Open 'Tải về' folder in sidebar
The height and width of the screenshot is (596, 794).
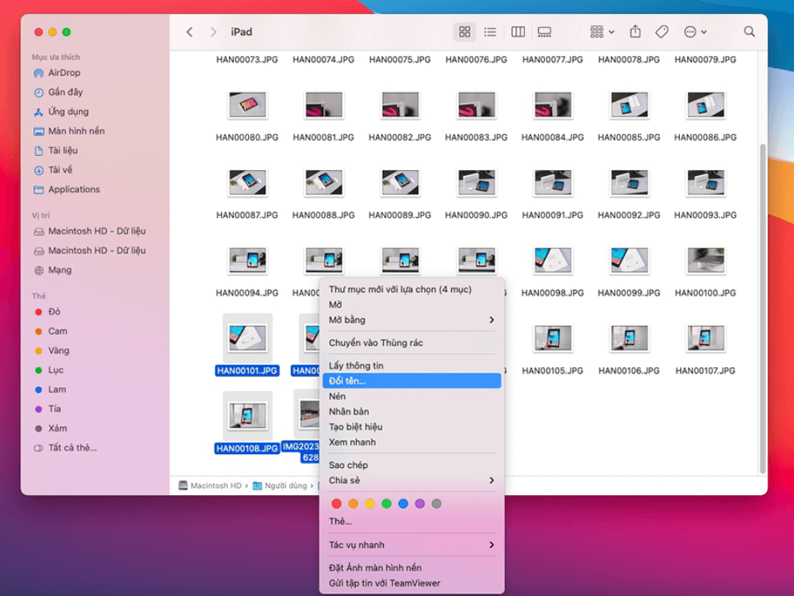pos(61,170)
